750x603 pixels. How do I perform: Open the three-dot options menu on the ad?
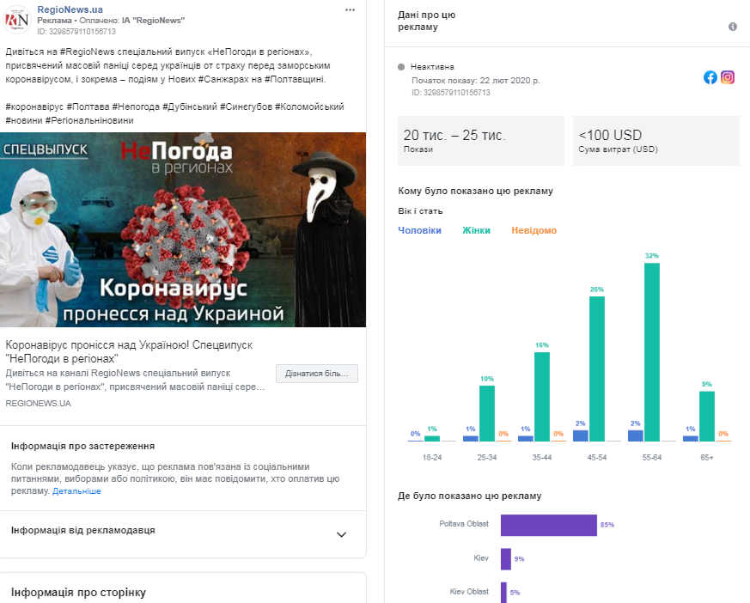[351, 10]
